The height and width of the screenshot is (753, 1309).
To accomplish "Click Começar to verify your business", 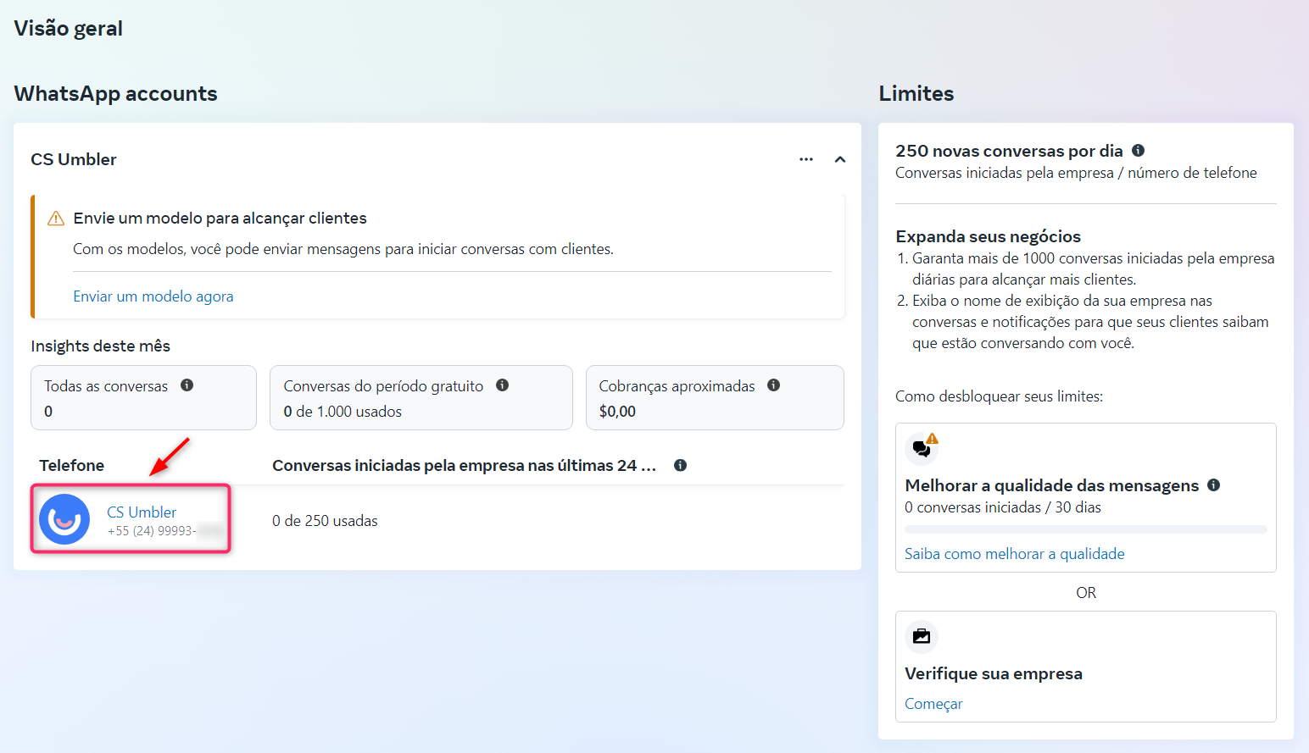I will pyautogui.click(x=933, y=704).
